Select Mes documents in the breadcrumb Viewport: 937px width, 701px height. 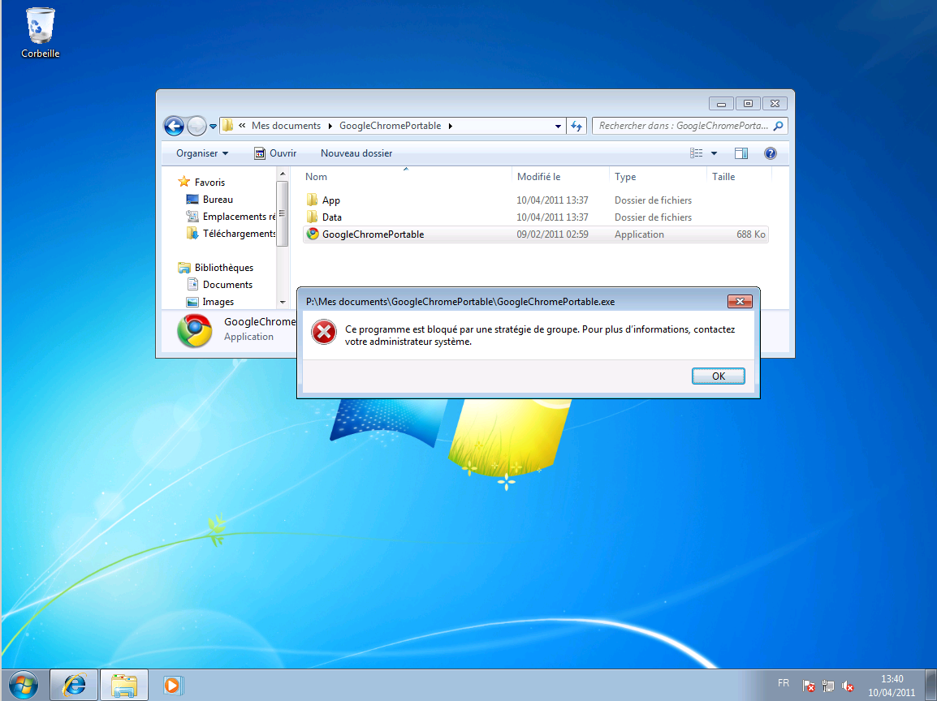click(x=286, y=126)
